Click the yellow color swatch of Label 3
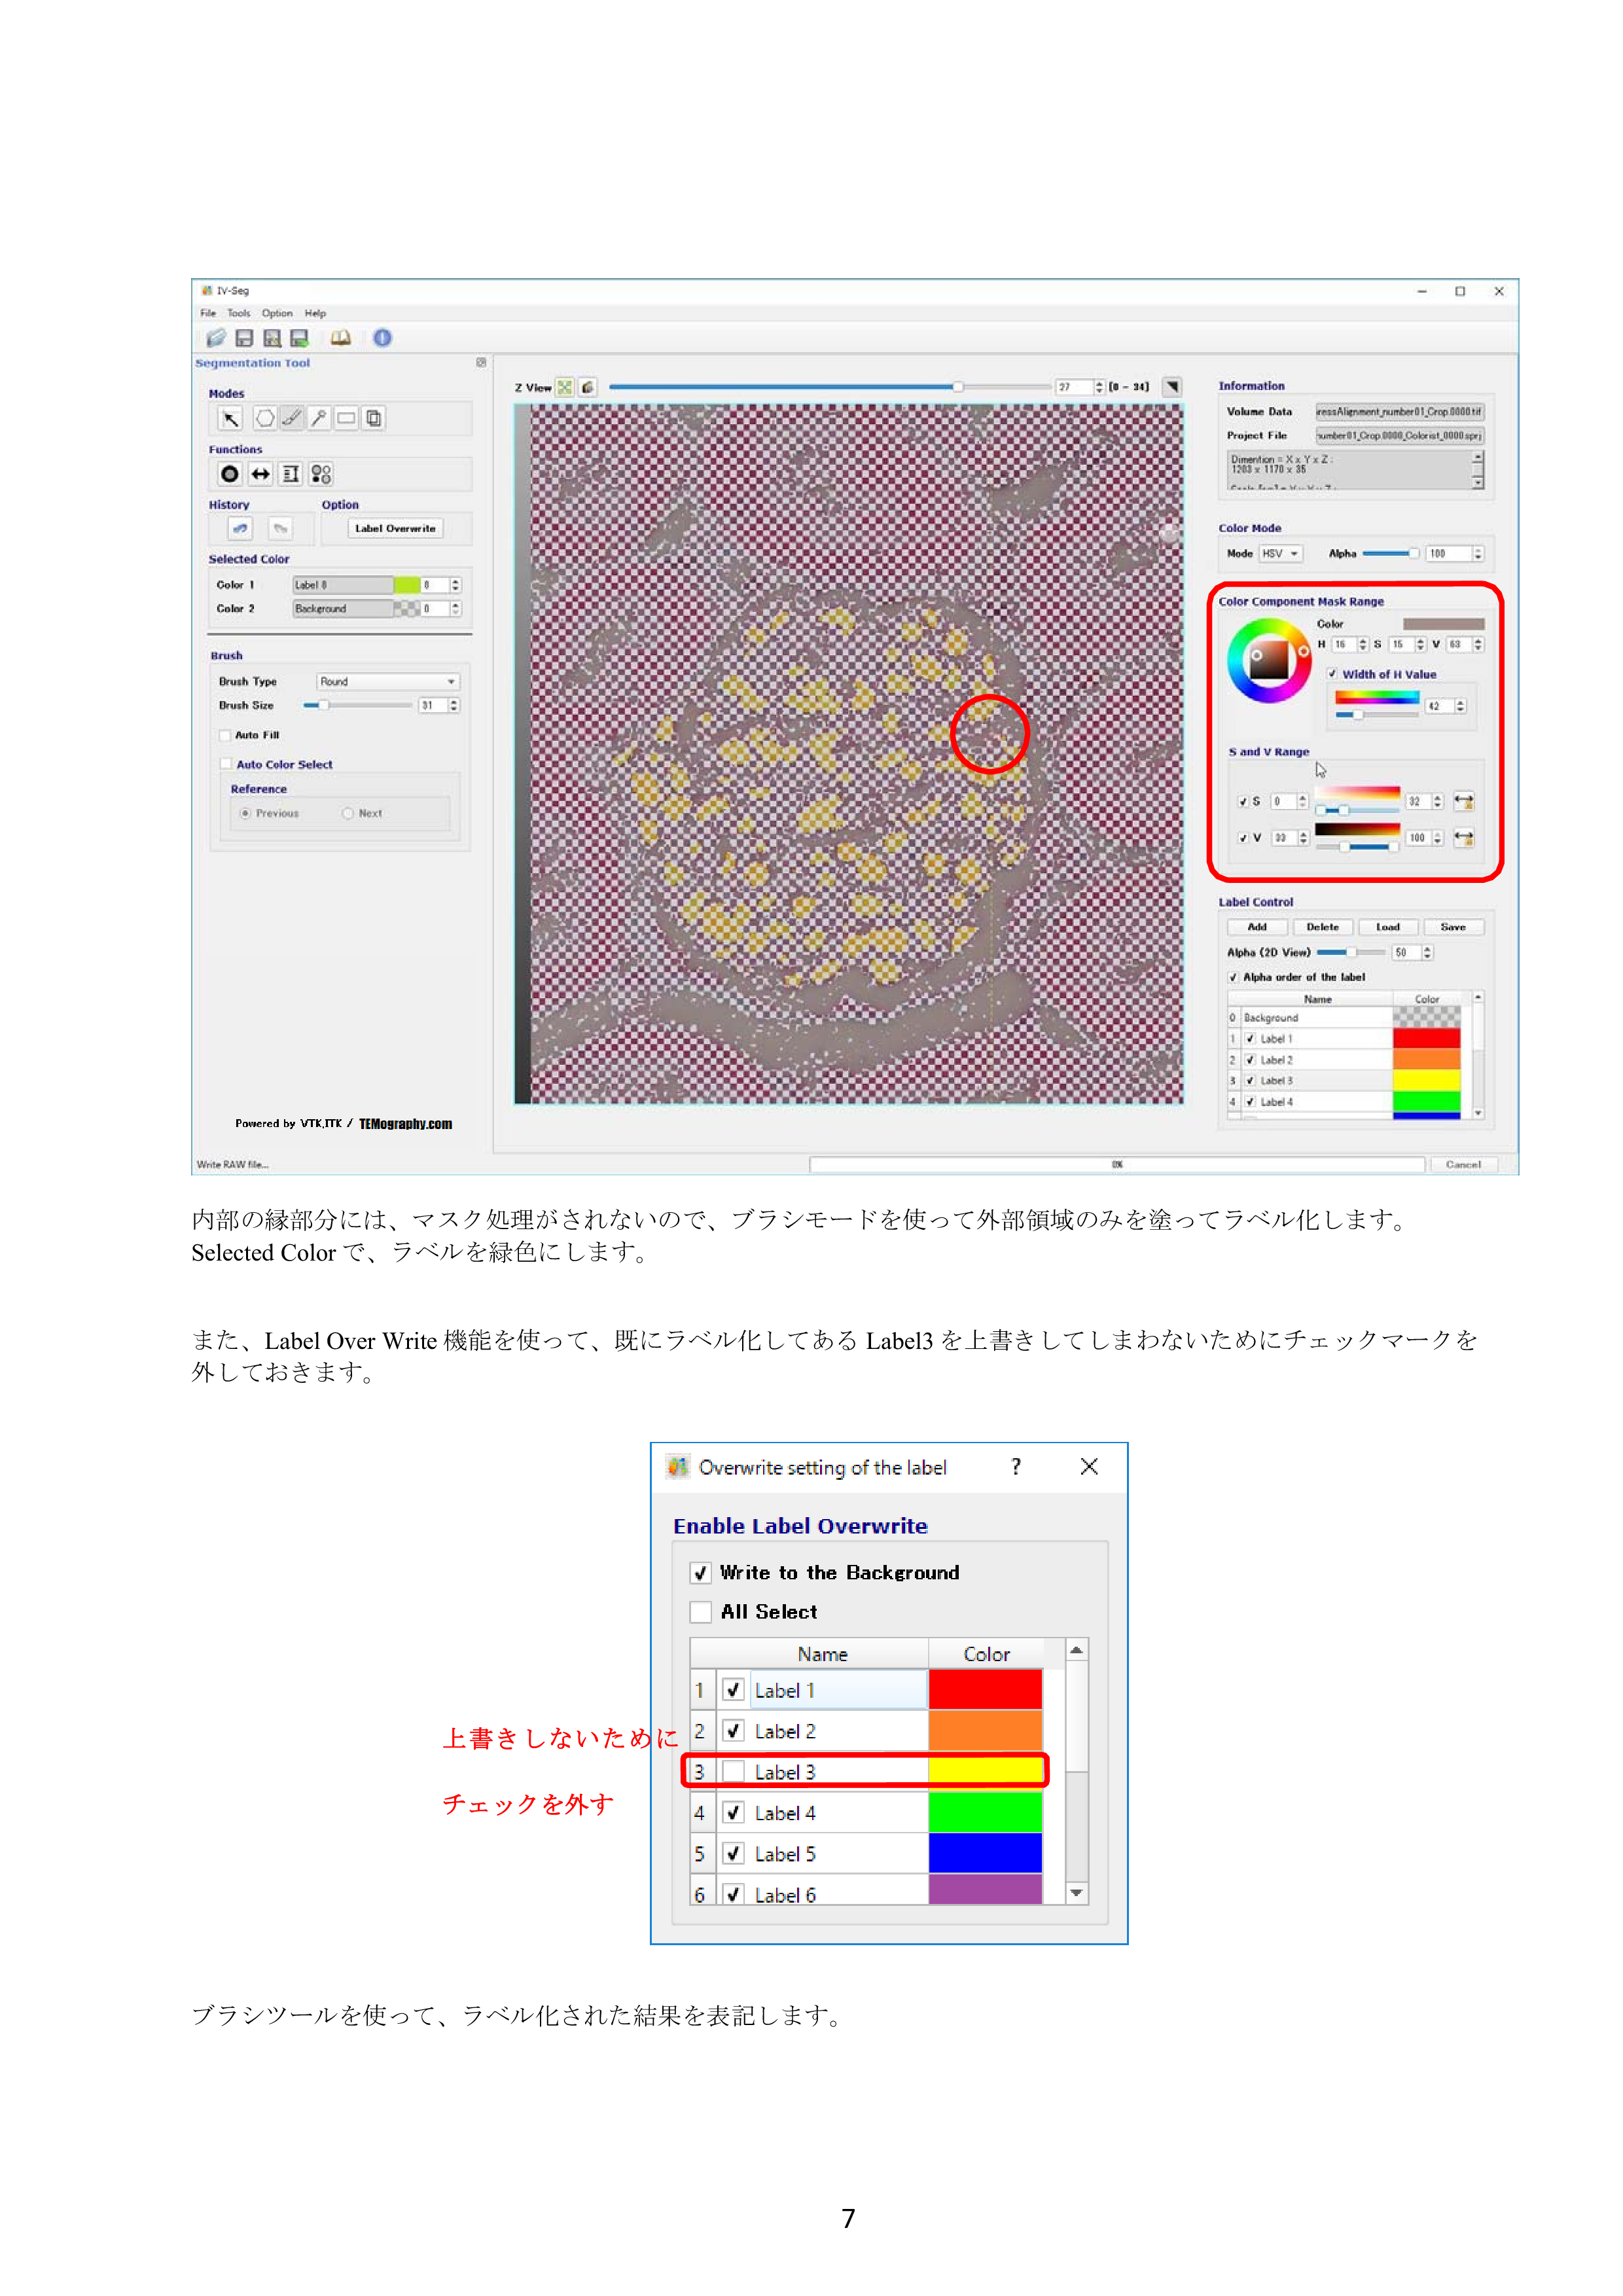 coord(985,1771)
